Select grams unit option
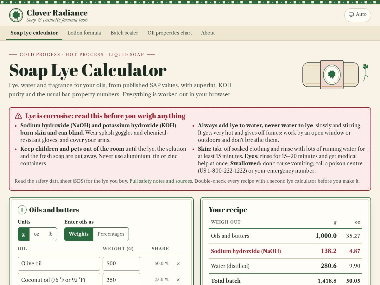Viewport: 380px width, 285px height. point(24,234)
